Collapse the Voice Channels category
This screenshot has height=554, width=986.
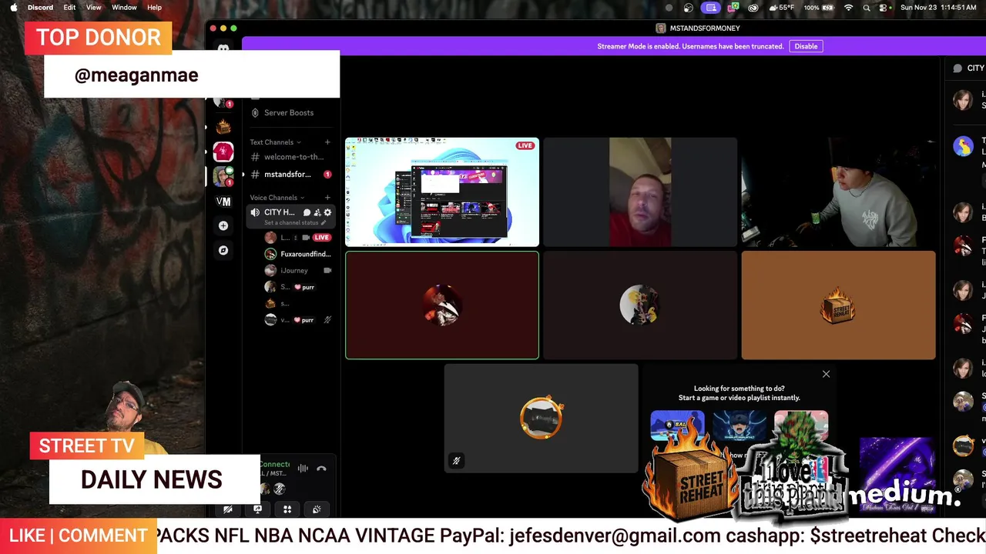(277, 198)
